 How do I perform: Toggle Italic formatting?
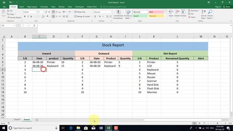tap(28, 16)
